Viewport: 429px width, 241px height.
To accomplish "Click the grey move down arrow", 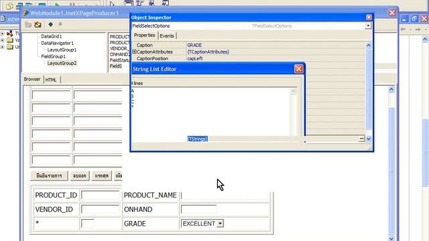I will 60,24.
